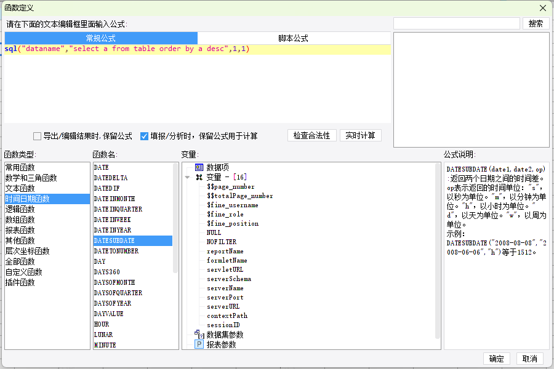Select the DATESUBDATE function
The image size is (554, 369).
133,240
